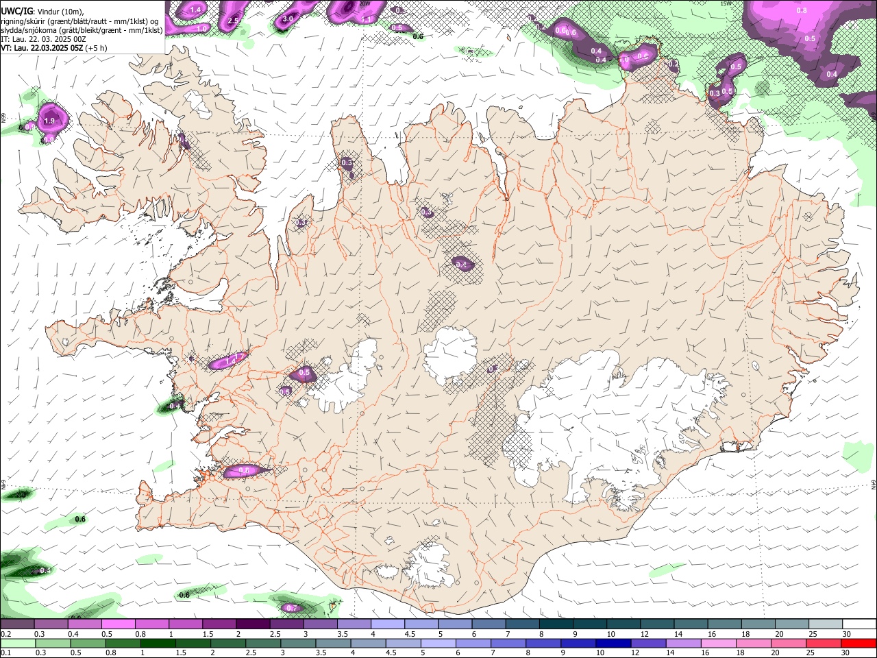Image resolution: width=877 pixels, height=658 pixels.
Task: Click the bright pink 0.5 swatch in the upper legend row
Action: (118, 624)
